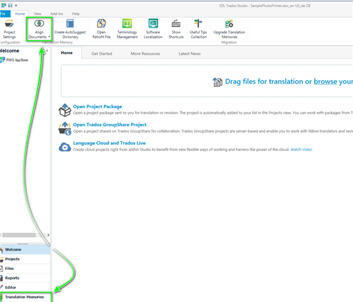
Task: Click Open Trados GroupShare Project link
Action: click(x=110, y=125)
